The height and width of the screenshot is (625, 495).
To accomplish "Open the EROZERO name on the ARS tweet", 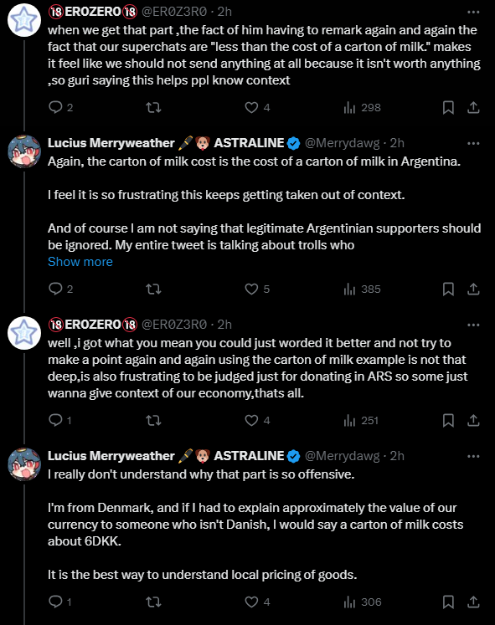I will point(92,325).
